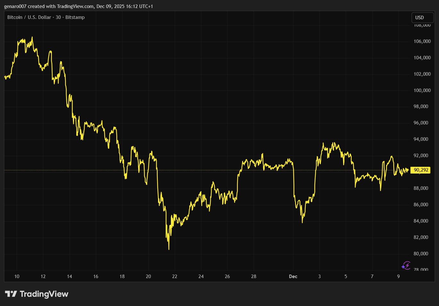Screen dimensions: 439x306
Task: Click the 100,000 price axis label
Action: pos(422,90)
